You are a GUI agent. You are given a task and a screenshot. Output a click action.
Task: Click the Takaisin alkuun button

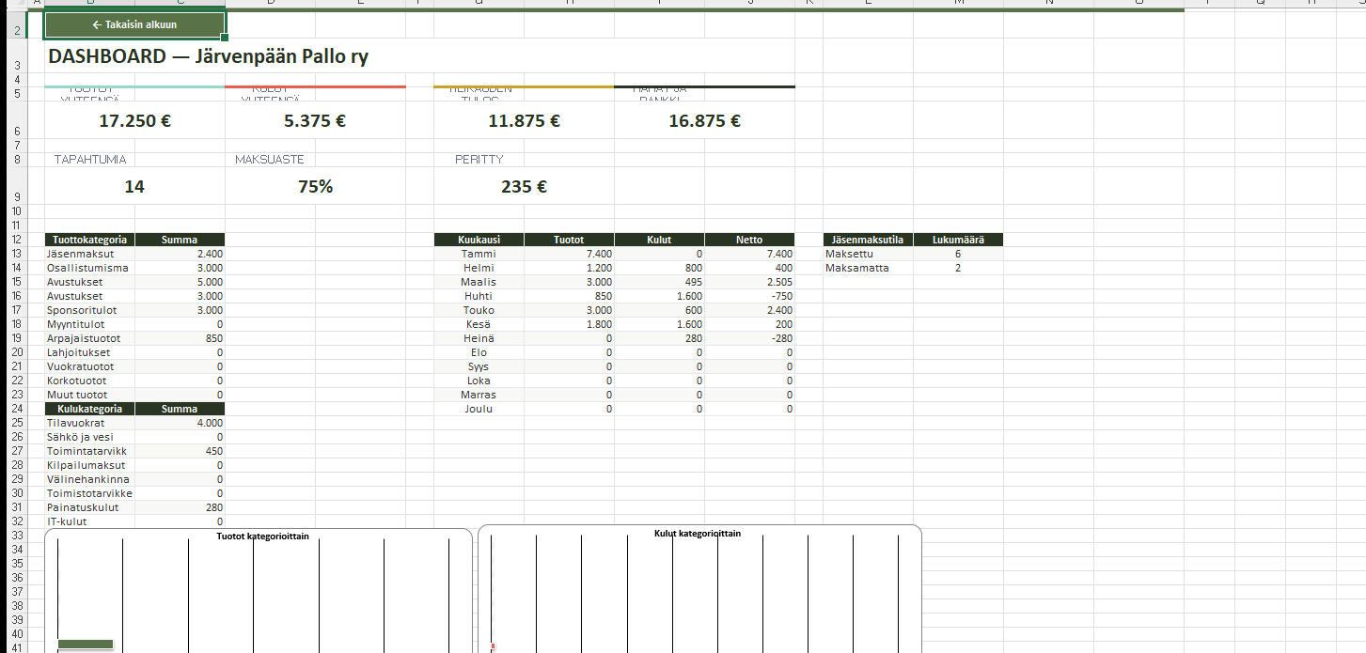(134, 24)
